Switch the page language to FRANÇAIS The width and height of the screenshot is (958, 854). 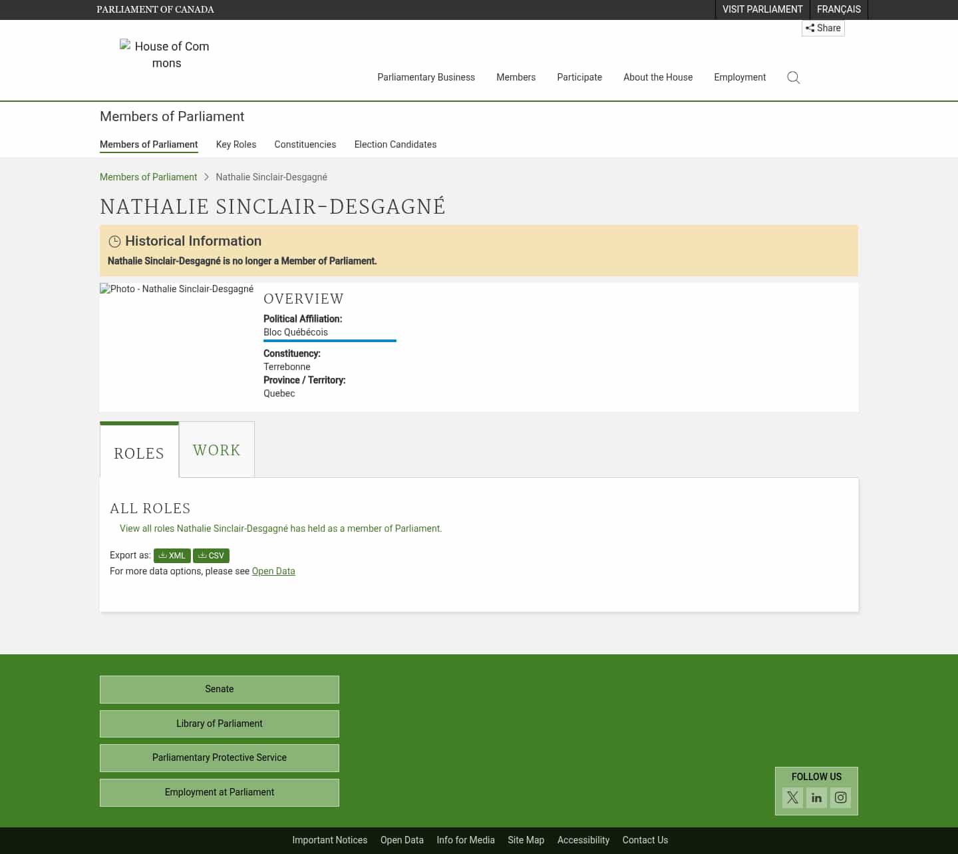click(x=838, y=9)
